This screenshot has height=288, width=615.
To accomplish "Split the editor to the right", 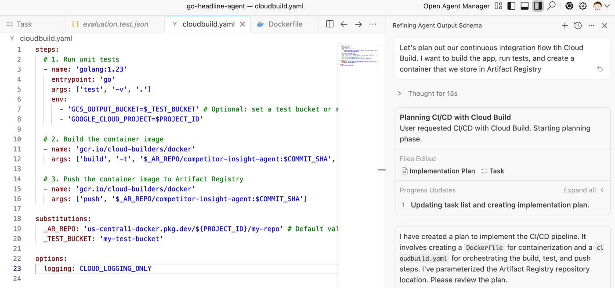I will click(x=330, y=24).
